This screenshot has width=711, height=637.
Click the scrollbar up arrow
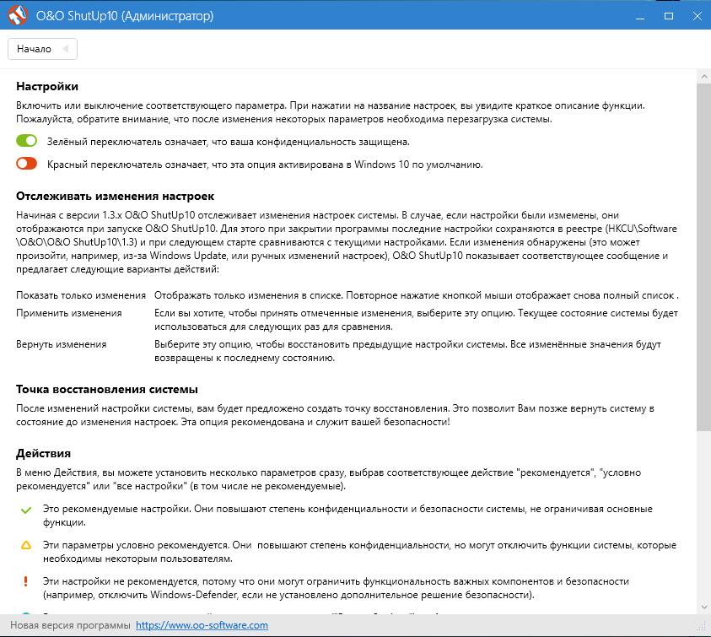[703, 77]
